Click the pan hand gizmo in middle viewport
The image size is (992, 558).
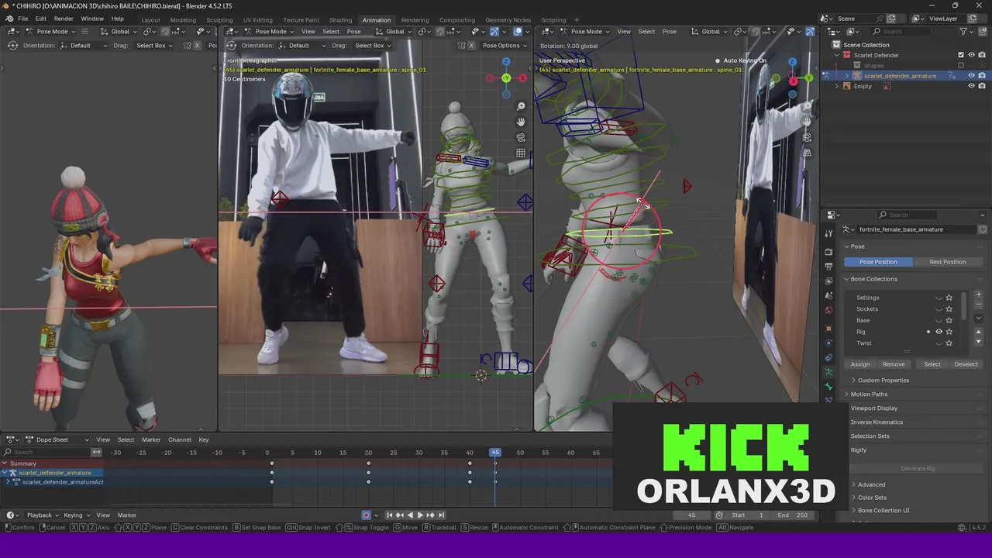tap(521, 122)
